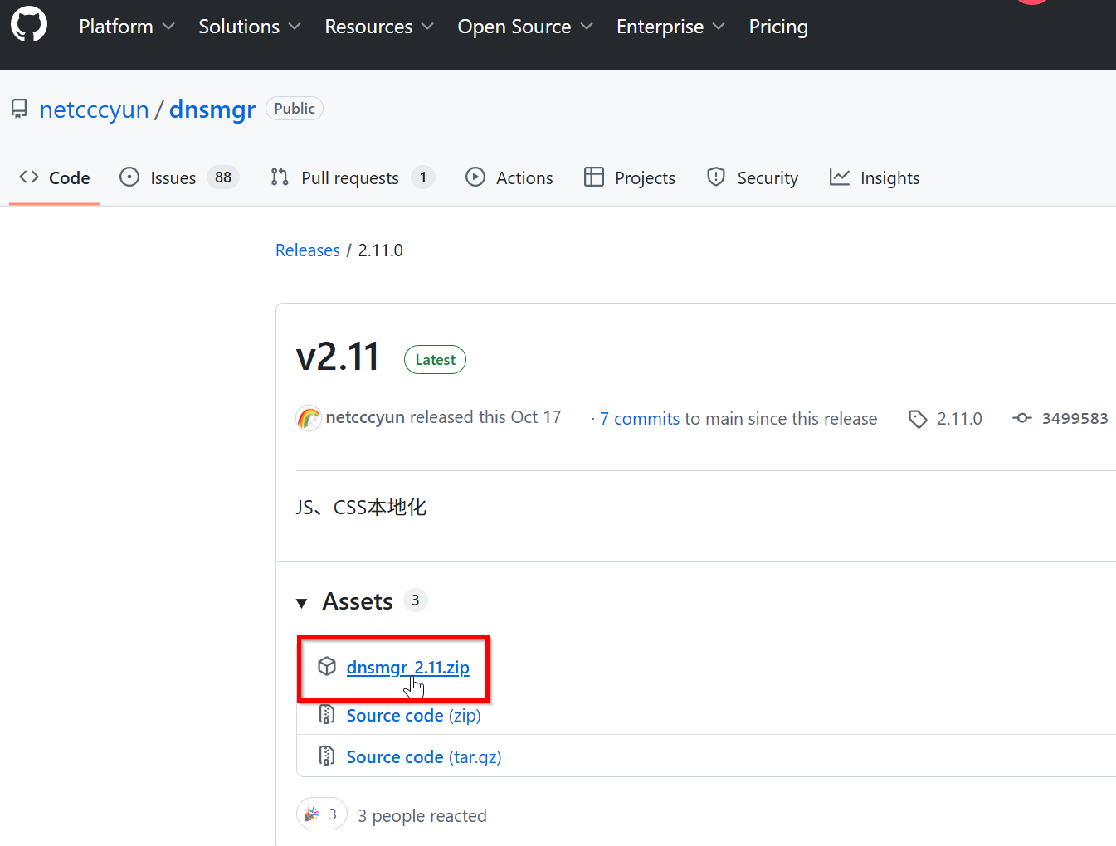Click the Assets count 3 badge

(x=416, y=600)
